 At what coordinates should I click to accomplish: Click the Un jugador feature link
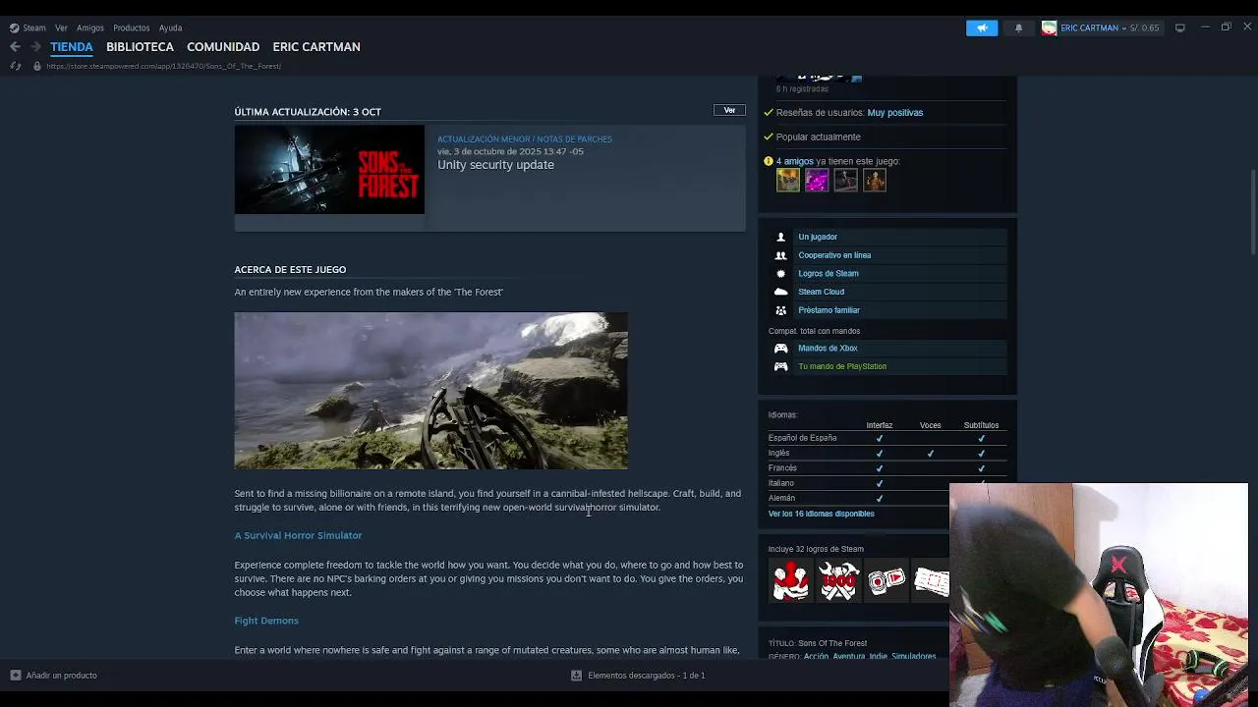[x=818, y=237]
